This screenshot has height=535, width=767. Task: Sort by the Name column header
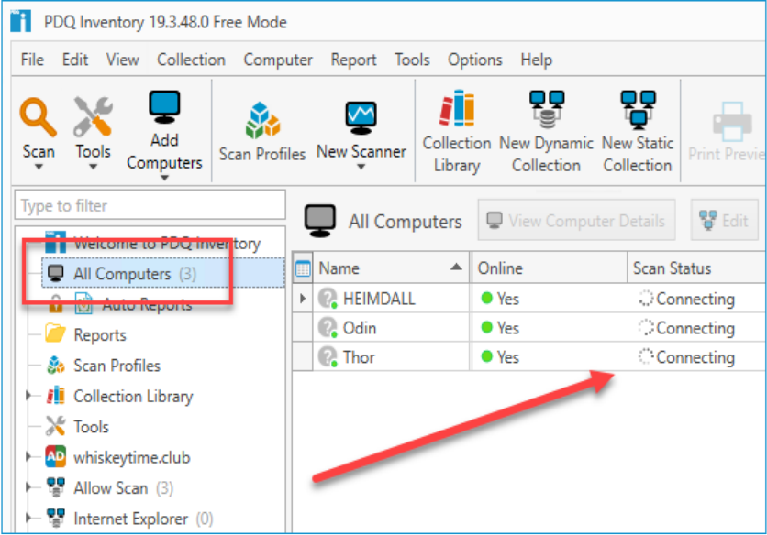(x=391, y=268)
